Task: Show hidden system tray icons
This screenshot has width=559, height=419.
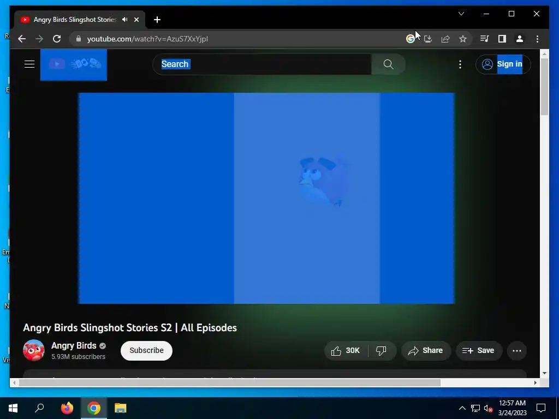Action: [x=462, y=408]
